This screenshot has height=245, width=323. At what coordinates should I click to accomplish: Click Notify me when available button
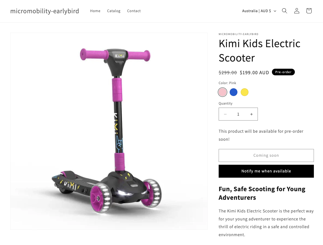[266, 171]
